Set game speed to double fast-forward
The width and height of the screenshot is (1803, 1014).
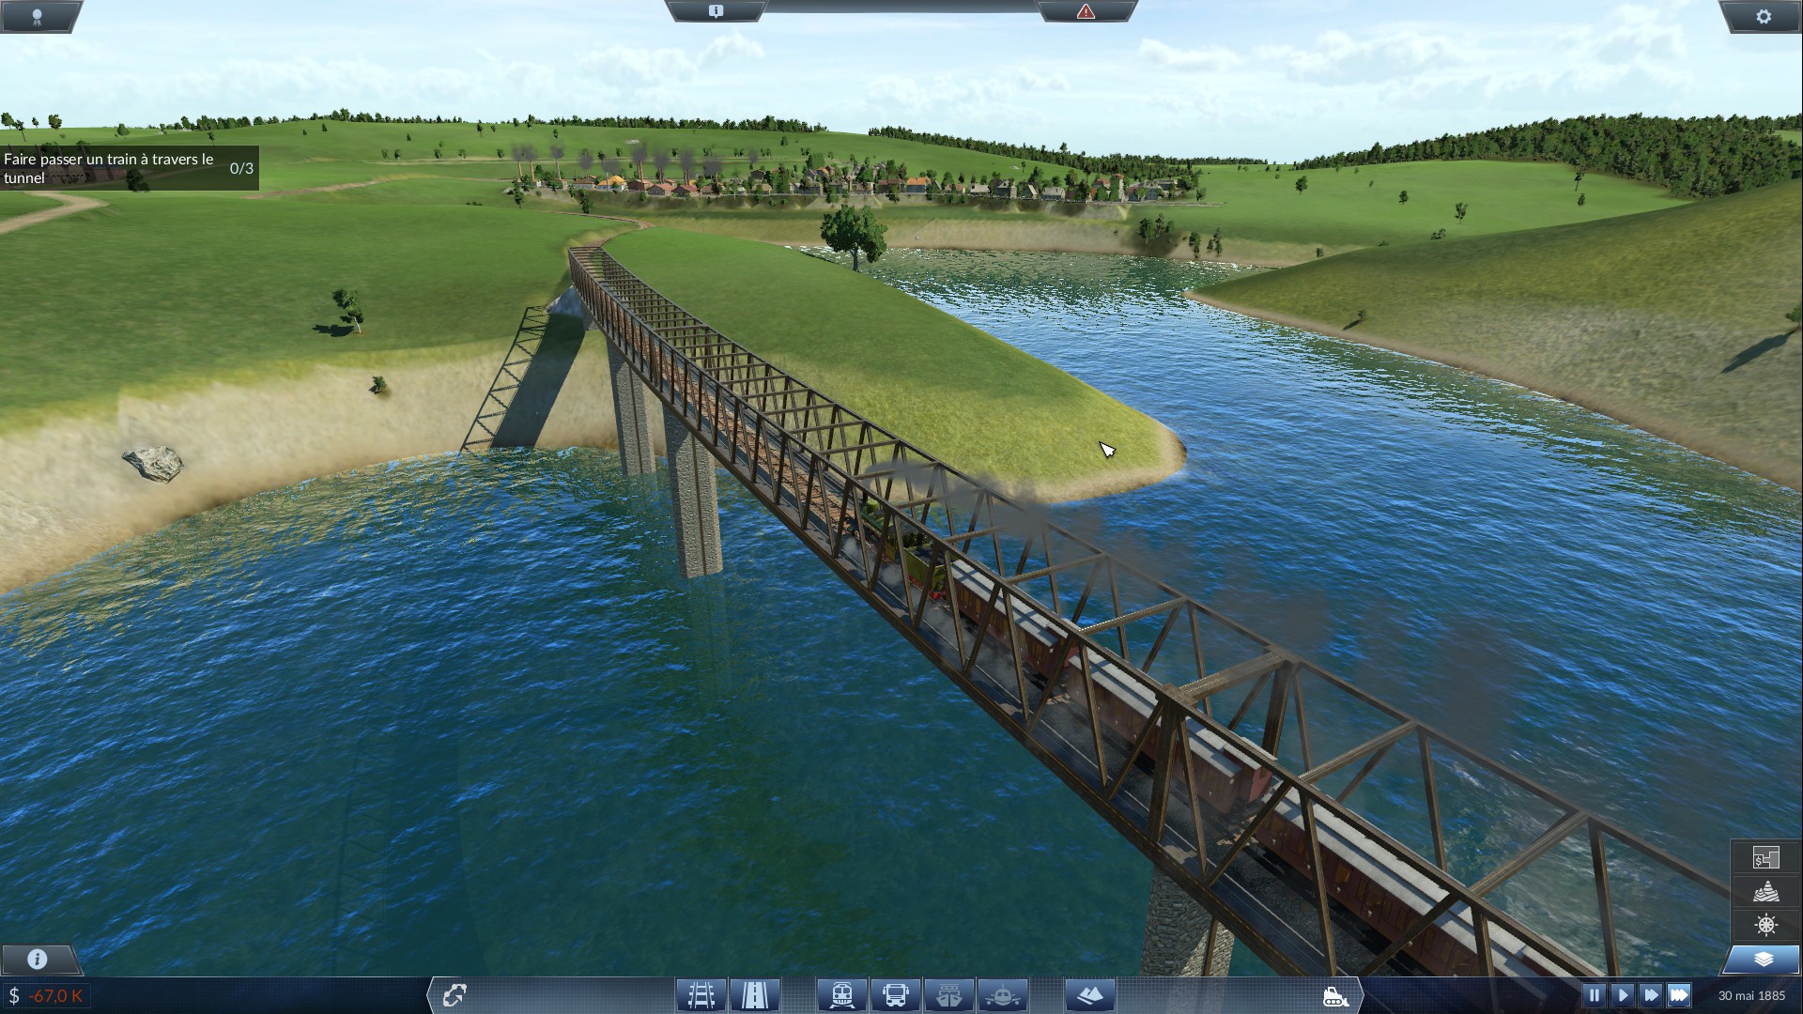(x=1650, y=995)
